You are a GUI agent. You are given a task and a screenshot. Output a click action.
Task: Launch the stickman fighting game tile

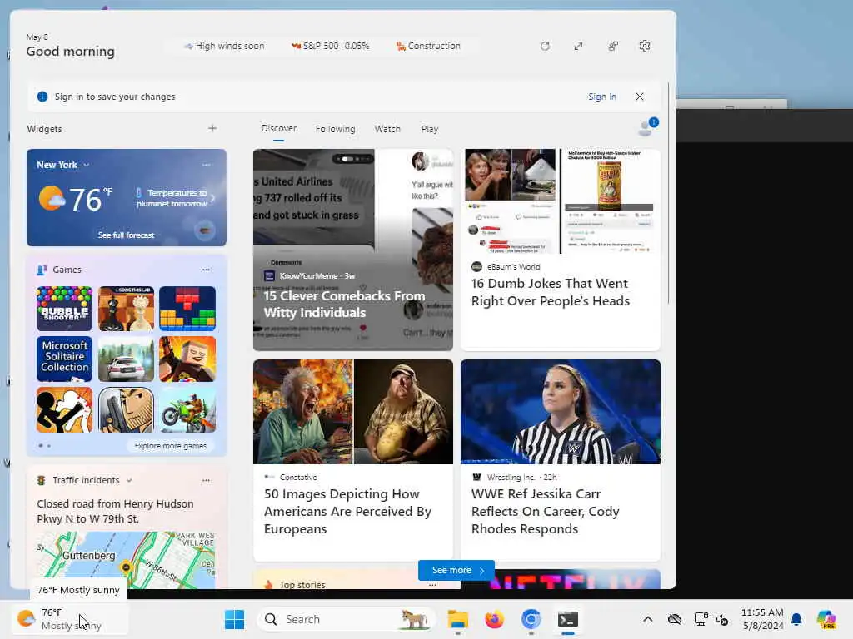click(x=64, y=409)
